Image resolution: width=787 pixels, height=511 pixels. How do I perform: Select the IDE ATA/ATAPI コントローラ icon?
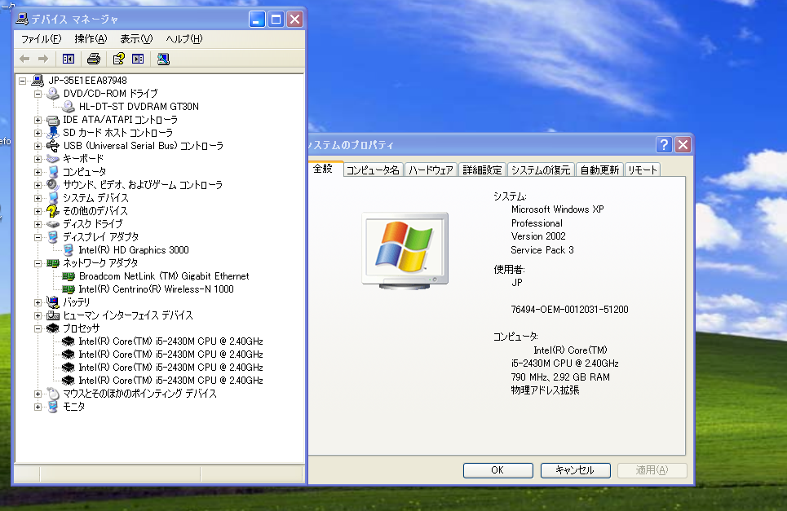pos(53,120)
